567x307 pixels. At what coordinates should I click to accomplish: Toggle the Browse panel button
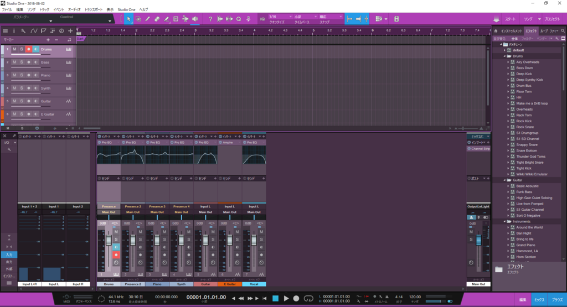(557, 300)
